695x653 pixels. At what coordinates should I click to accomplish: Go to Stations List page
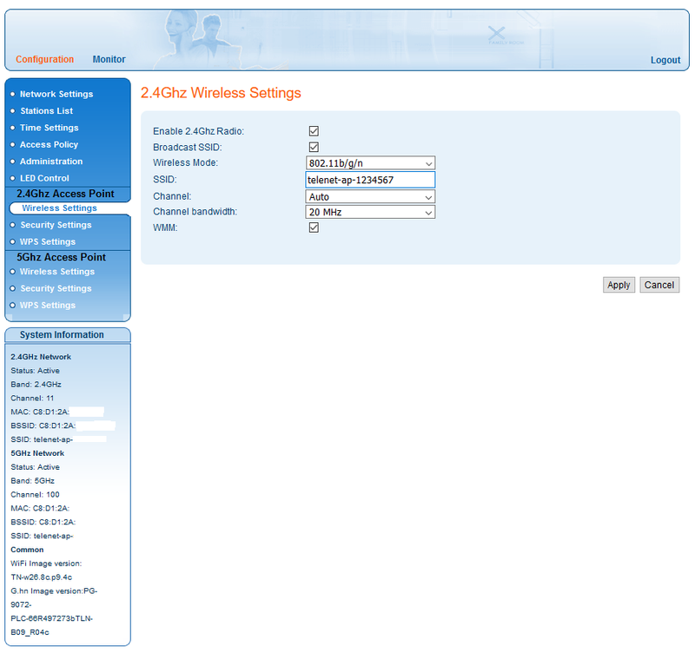(47, 111)
